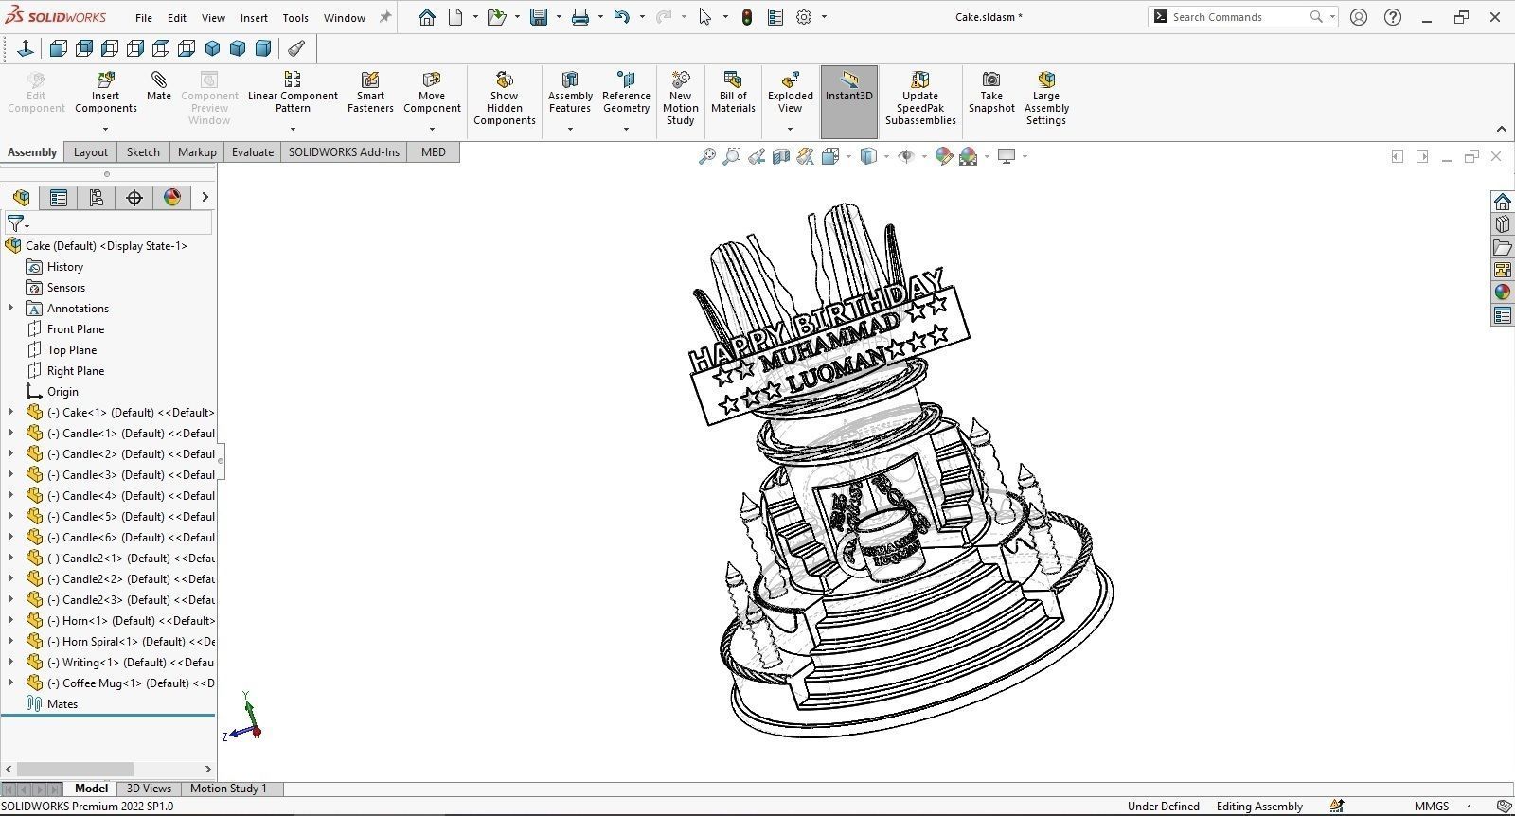Switch to the Evaluate tab

(x=253, y=152)
